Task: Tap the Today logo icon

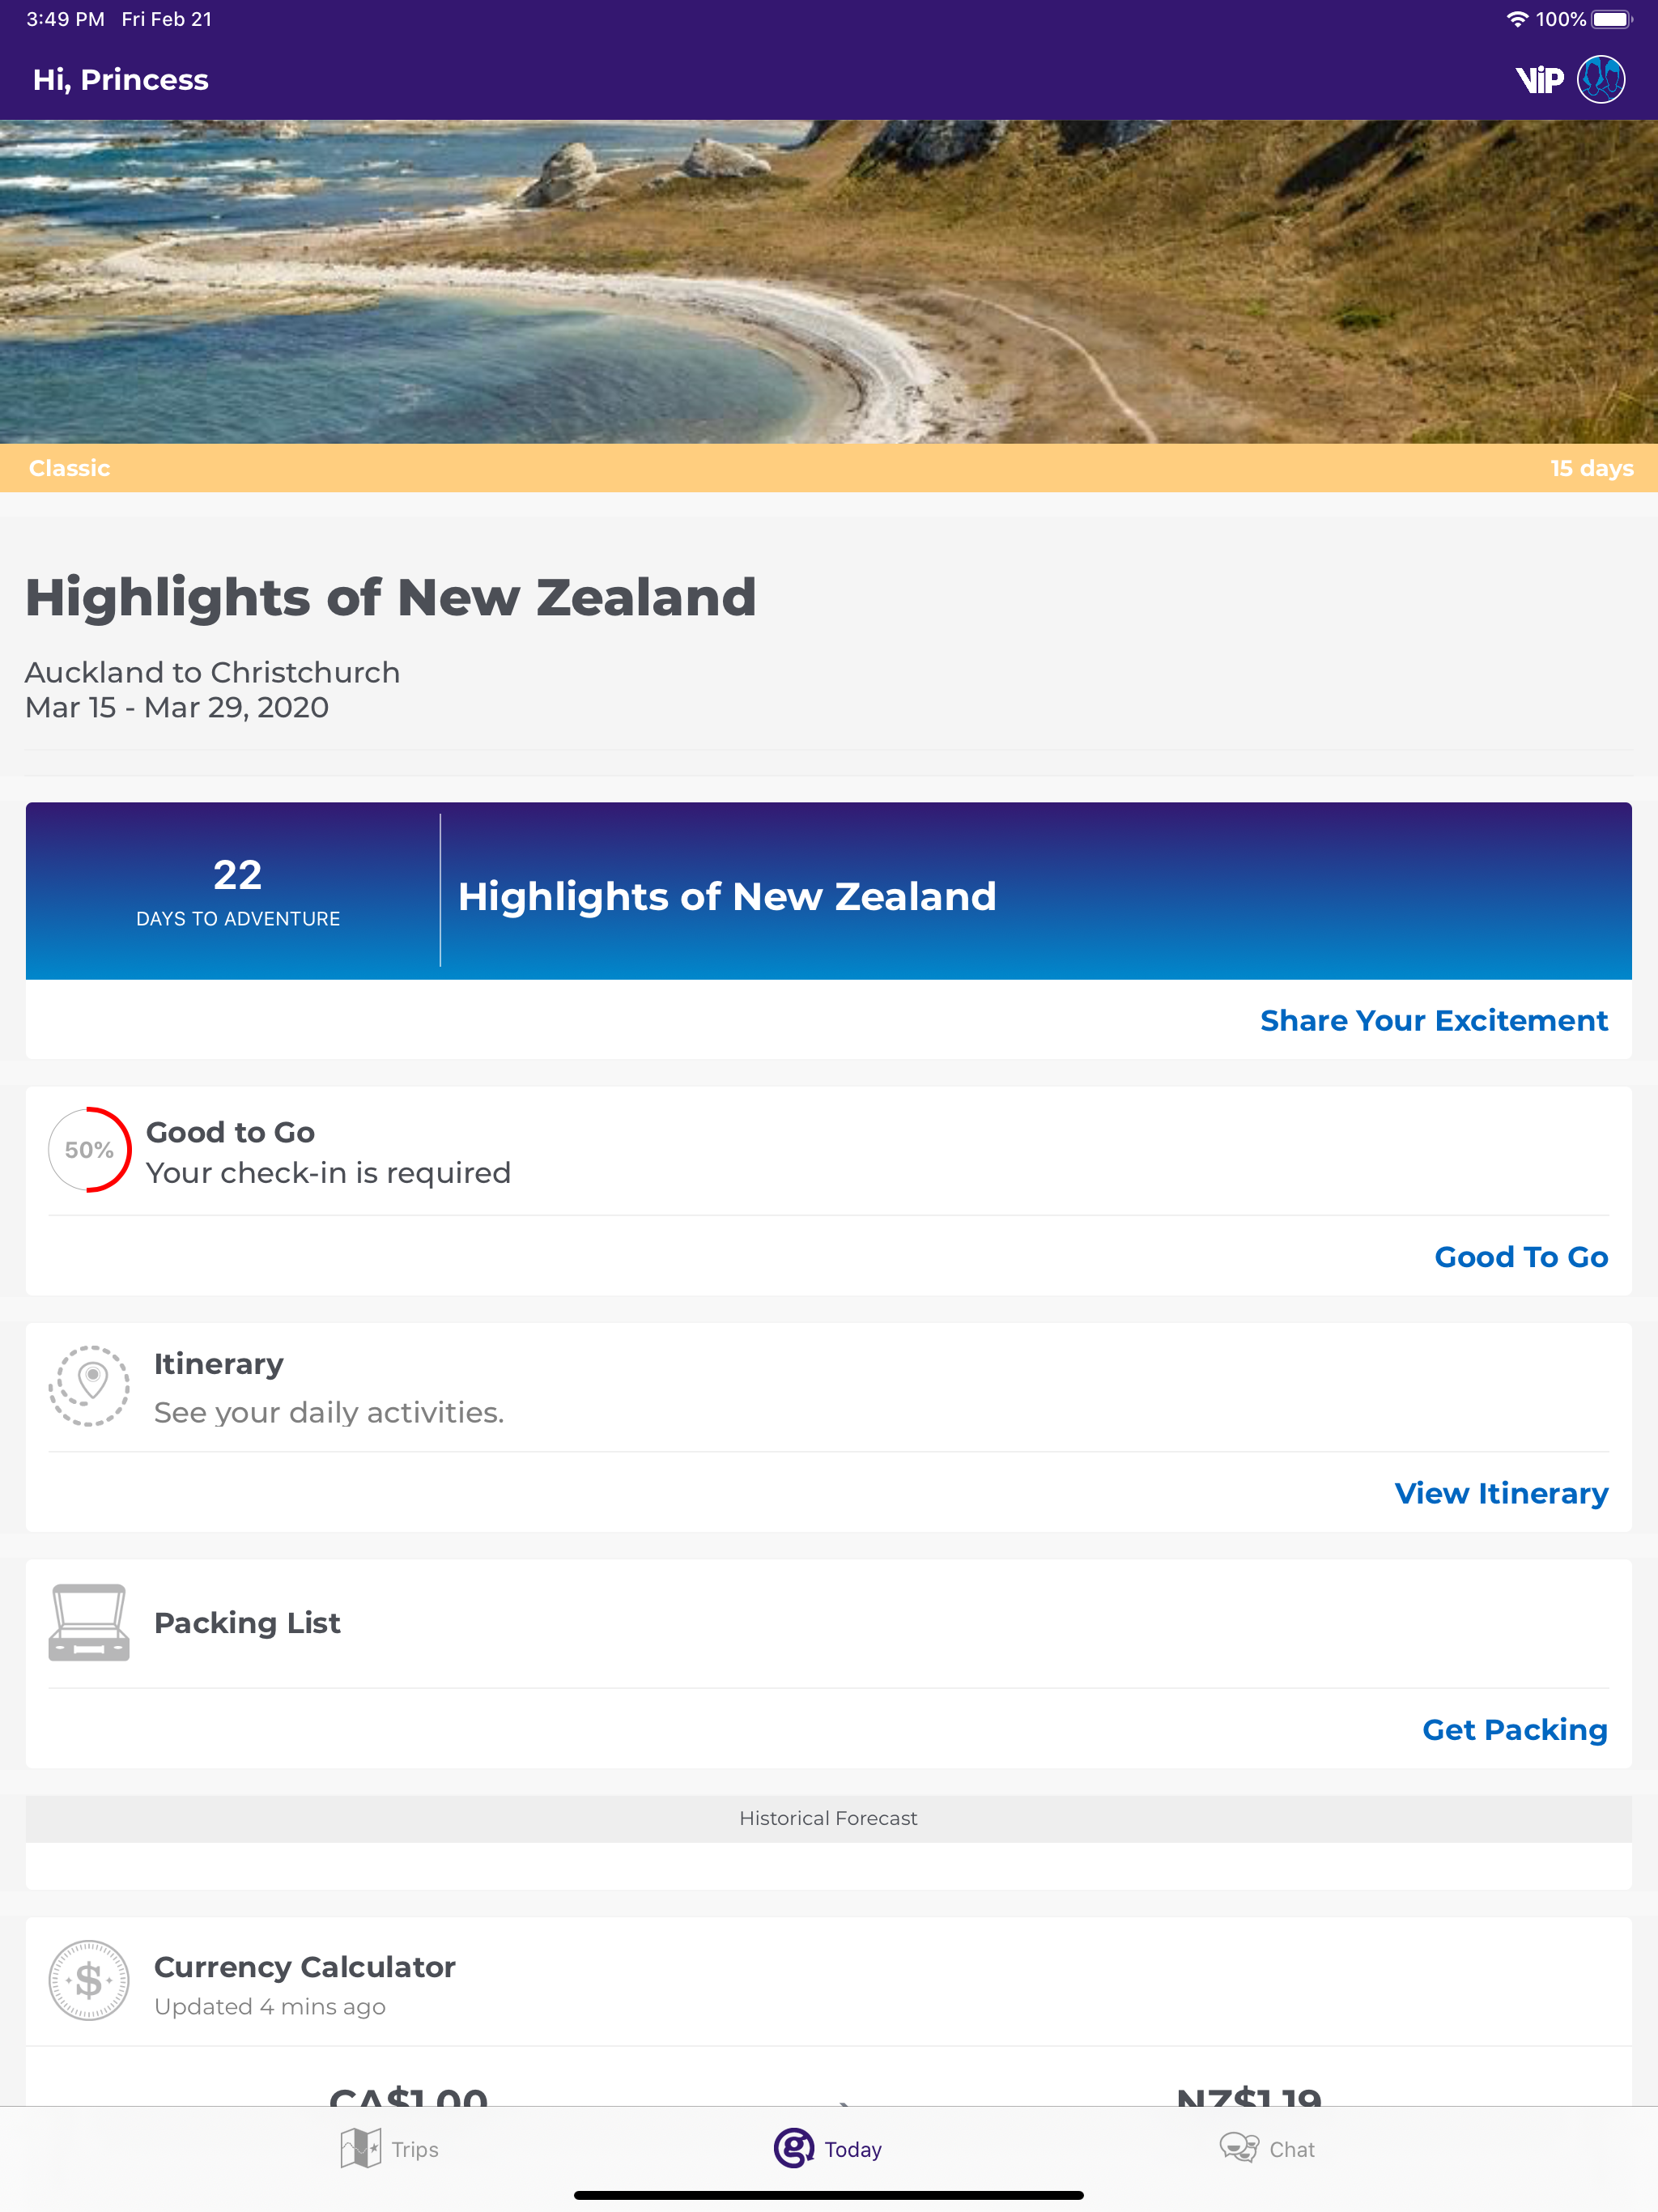Action: click(793, 2148)
